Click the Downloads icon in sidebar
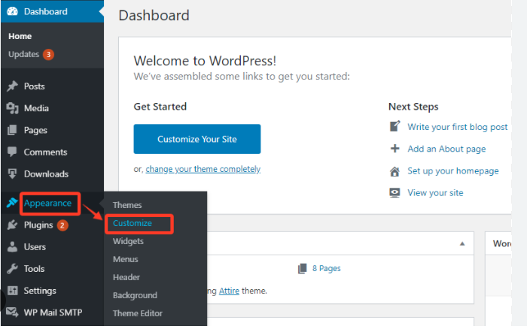Screen dimensions: 527x329 coord(12,174)
